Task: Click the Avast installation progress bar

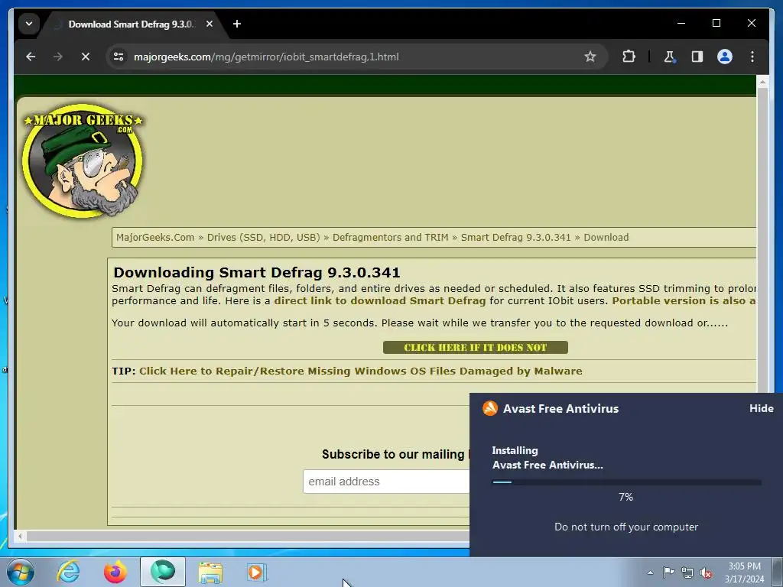Action: (627, 482)
